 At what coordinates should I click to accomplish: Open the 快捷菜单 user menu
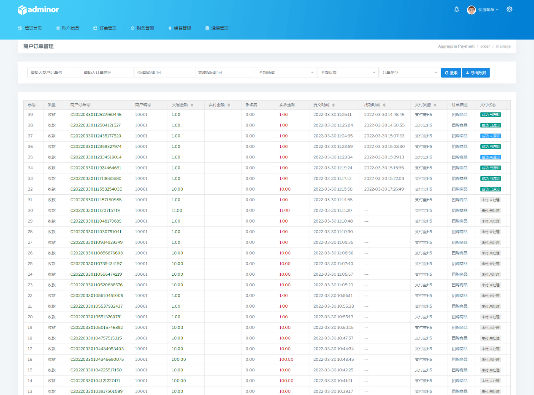[x=488, y=10]
